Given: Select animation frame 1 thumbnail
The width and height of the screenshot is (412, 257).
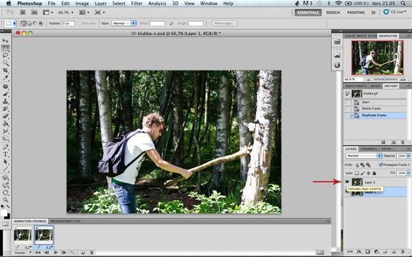Looking at the screenshot, I should pyautogui.click(x=23, y=235).
